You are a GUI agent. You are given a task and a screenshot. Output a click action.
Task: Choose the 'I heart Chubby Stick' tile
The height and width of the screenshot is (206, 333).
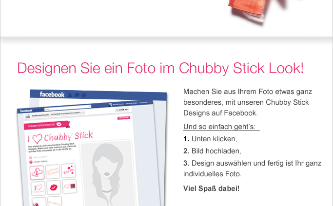(38, 188)
